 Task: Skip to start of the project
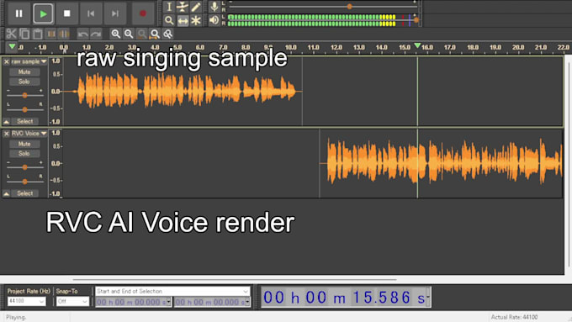point(91,13)
